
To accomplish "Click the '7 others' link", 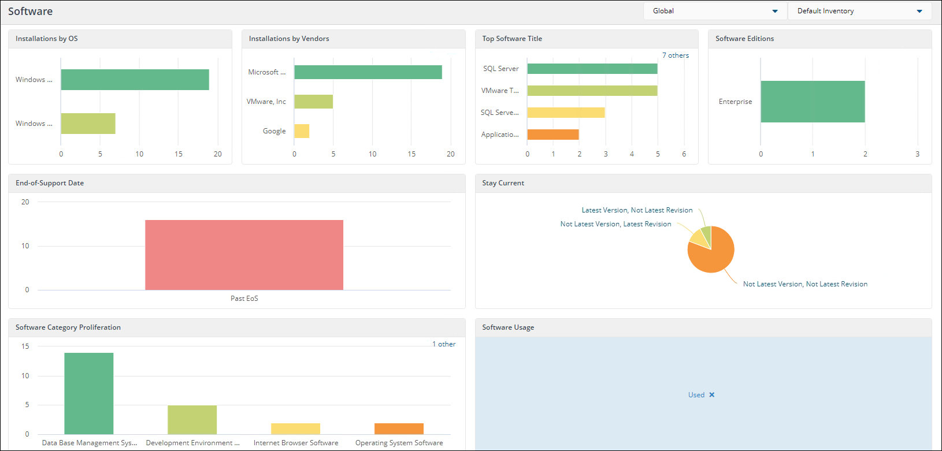I will coord(675,55).
